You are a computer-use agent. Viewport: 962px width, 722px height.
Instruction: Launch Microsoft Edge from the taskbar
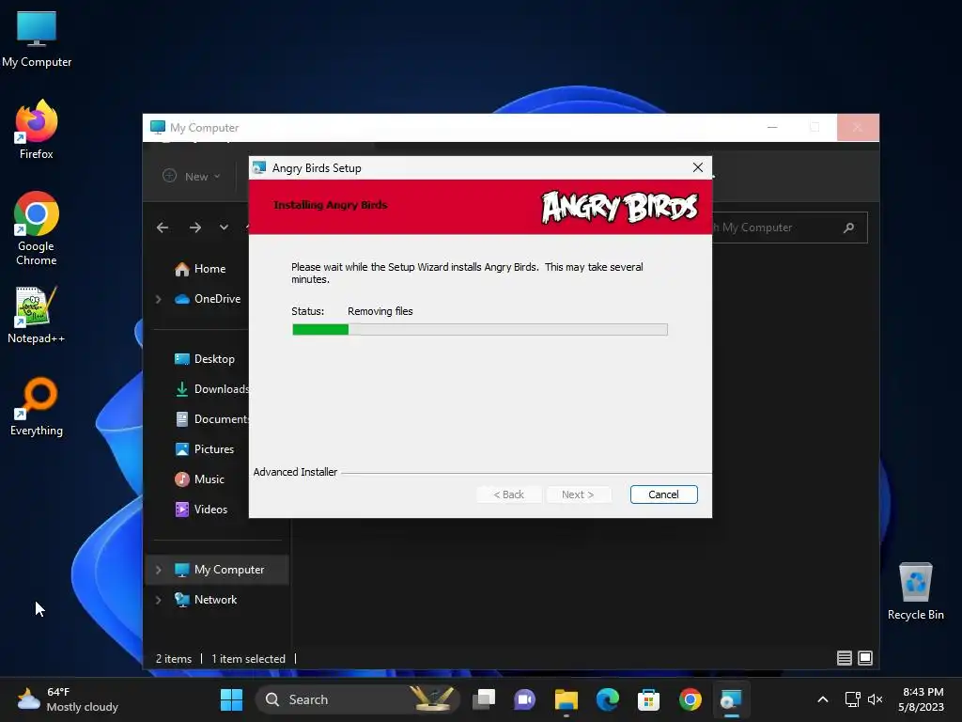(x=608, y=699)
